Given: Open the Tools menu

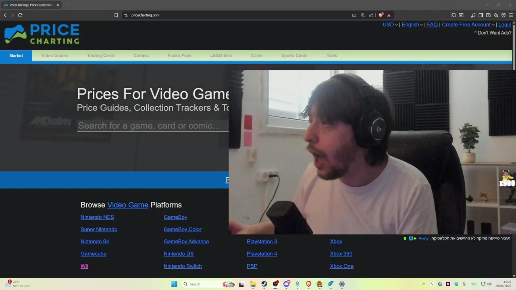Looking at the screenshot, I should [332, 56].
